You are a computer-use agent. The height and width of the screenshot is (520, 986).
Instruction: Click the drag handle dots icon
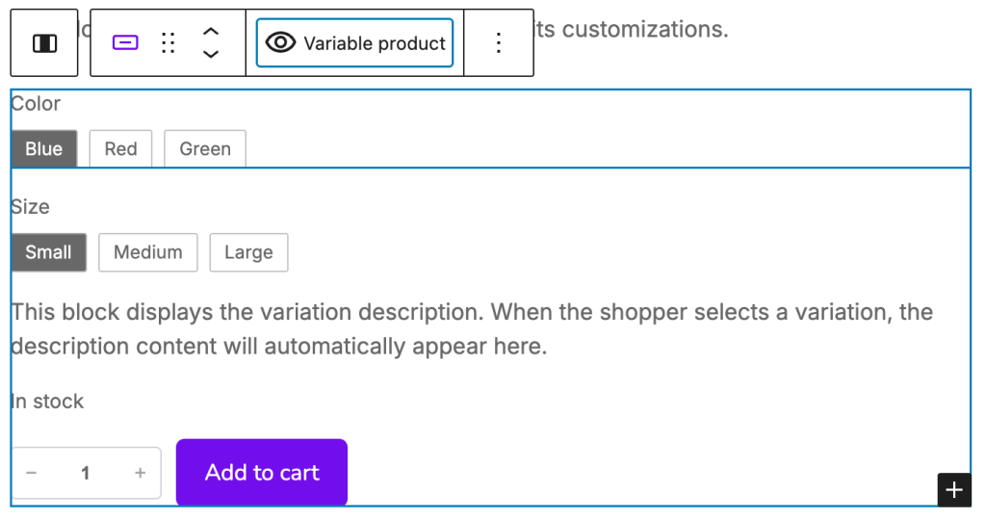point(169,43)
